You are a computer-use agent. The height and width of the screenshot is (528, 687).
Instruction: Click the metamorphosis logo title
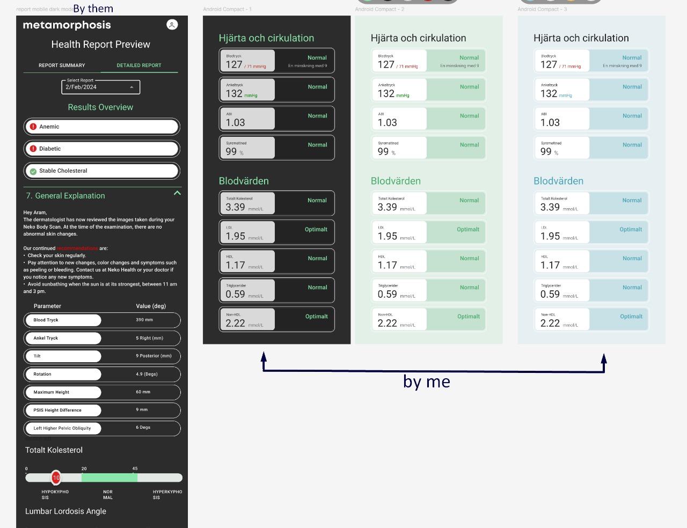(67, 25)
